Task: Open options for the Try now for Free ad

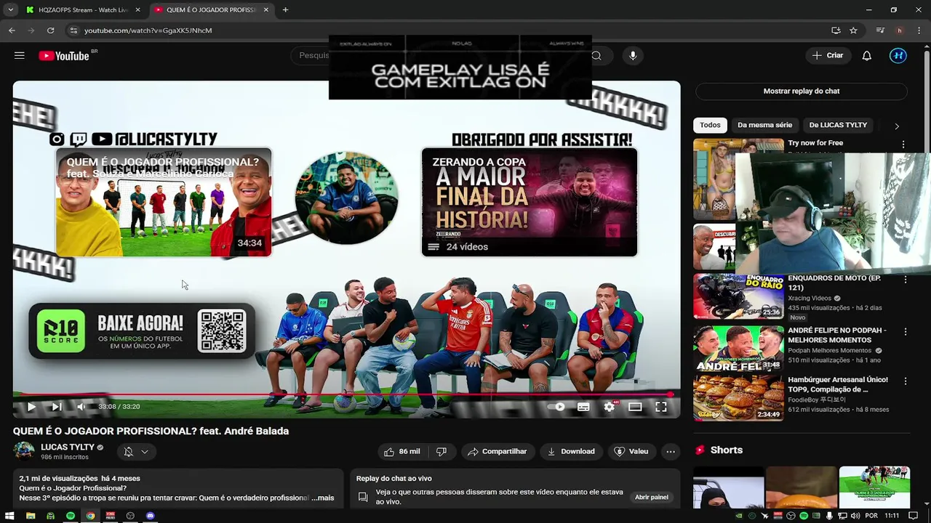Action: [903, 145]
